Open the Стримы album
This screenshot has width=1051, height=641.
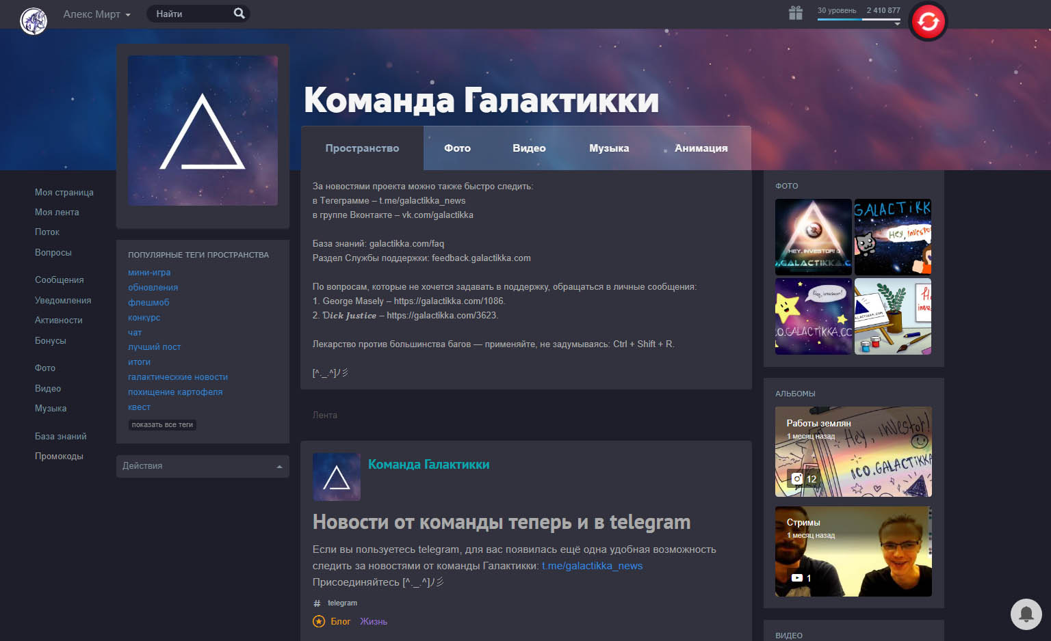(x=853, y=551)
